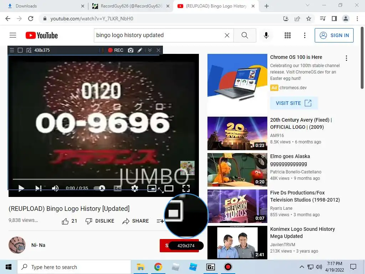Open the tab search dropdown

(308, 5)
